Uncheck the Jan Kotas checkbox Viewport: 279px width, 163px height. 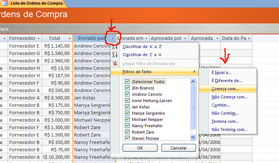pyautogui.click(x=127, y=107)
